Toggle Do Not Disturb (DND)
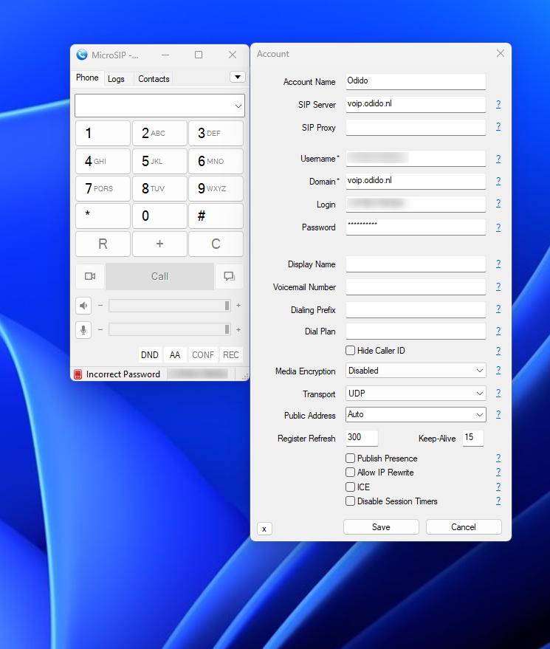 coord(149,354)
